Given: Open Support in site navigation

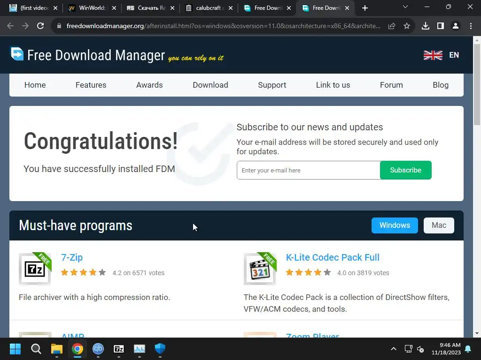Looking at the screenshot, I should [x=272, y=85].
